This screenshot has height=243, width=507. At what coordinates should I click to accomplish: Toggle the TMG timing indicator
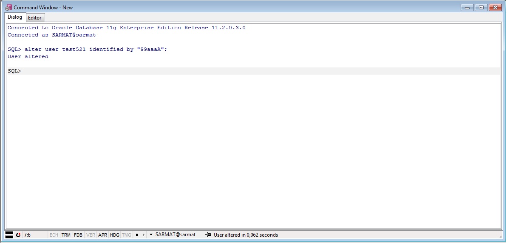[x=127, y=235]
